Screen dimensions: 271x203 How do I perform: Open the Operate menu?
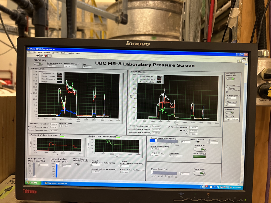55,53
